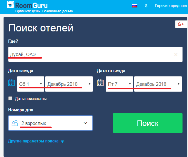This screenshot has width=188, height=157.
Task: Open "Горячие предложения" menu item
Action: click(172, 6)
